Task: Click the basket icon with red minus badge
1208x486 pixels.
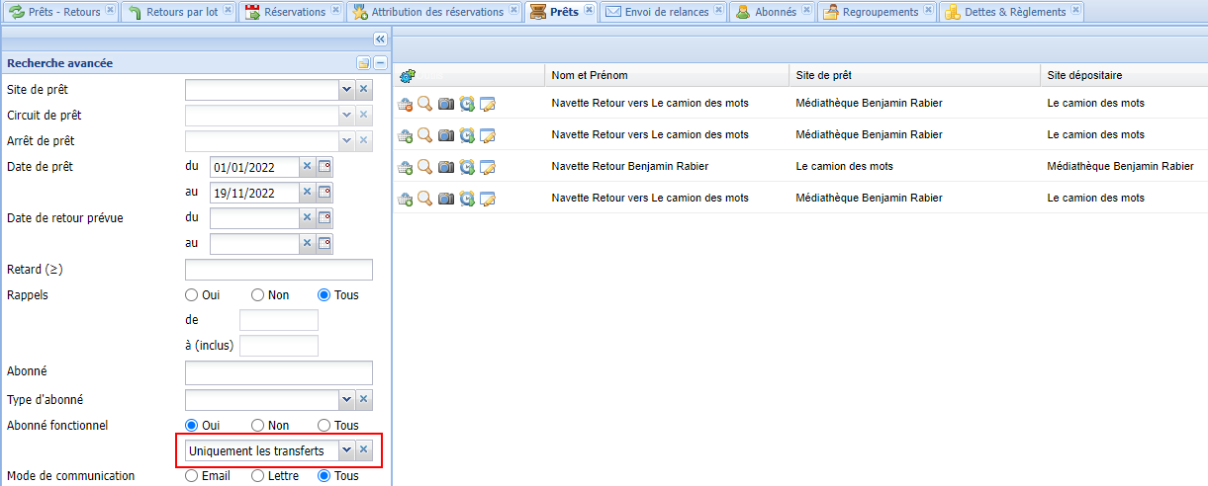Action: pyautogui.click(x=405, y=104)
